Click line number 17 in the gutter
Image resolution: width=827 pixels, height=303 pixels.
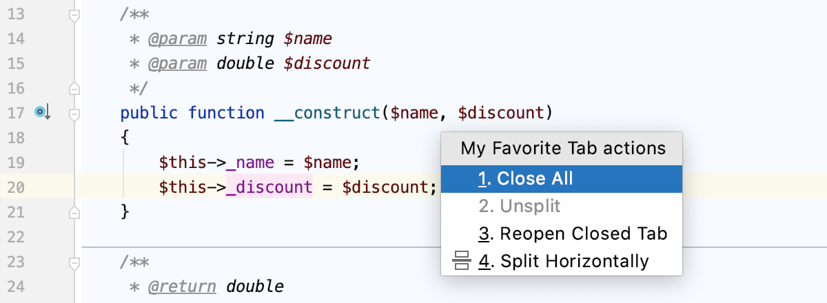(17, 112)
